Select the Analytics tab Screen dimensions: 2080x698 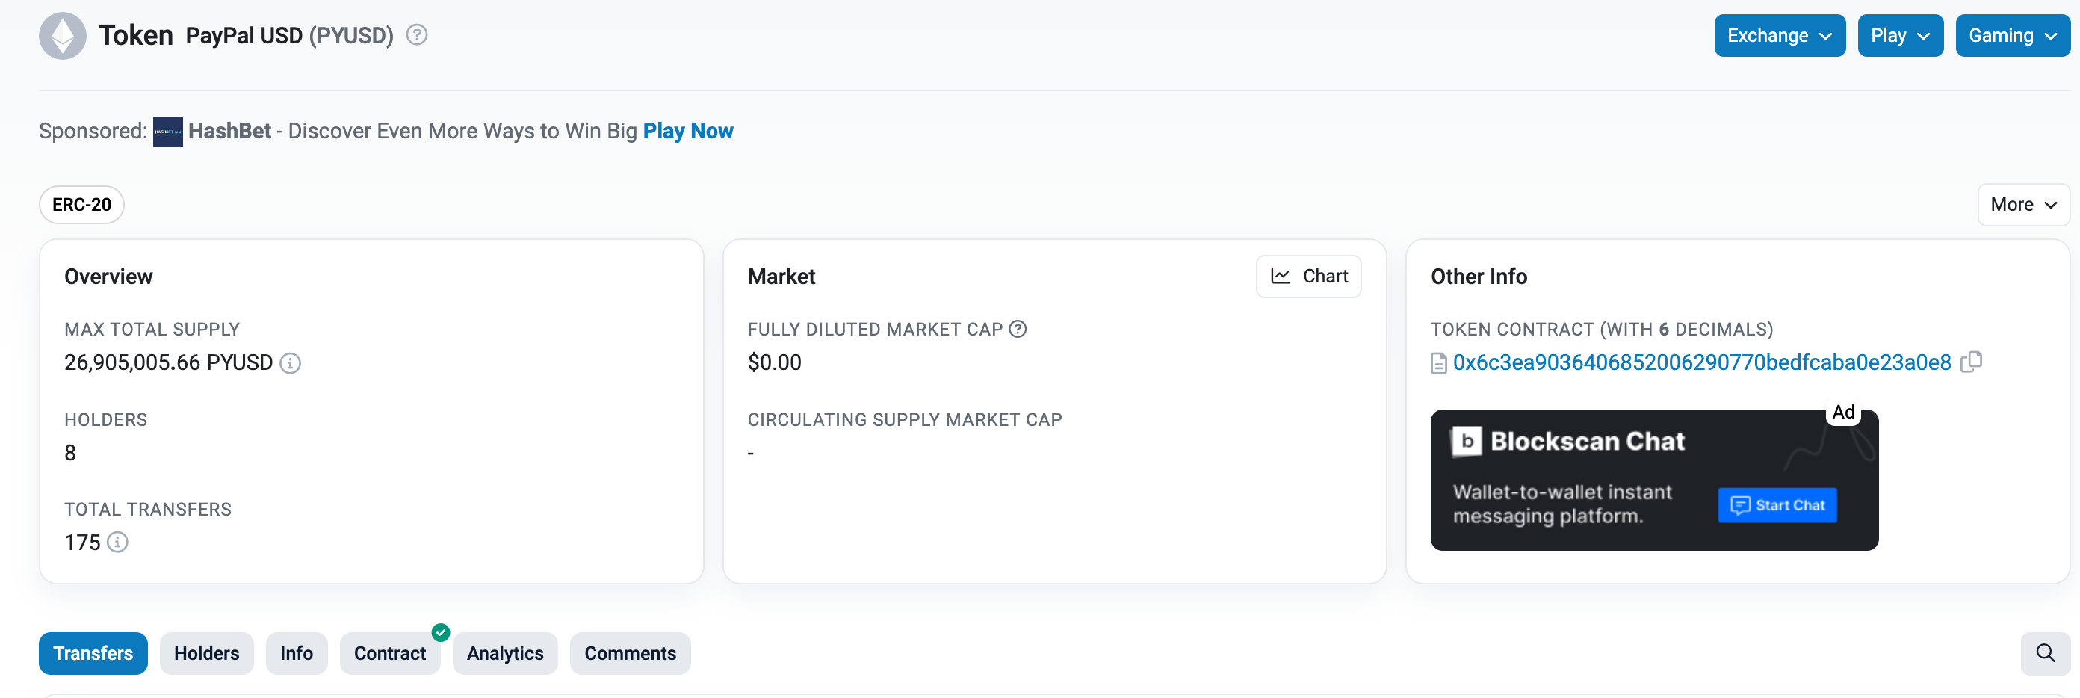504,652
